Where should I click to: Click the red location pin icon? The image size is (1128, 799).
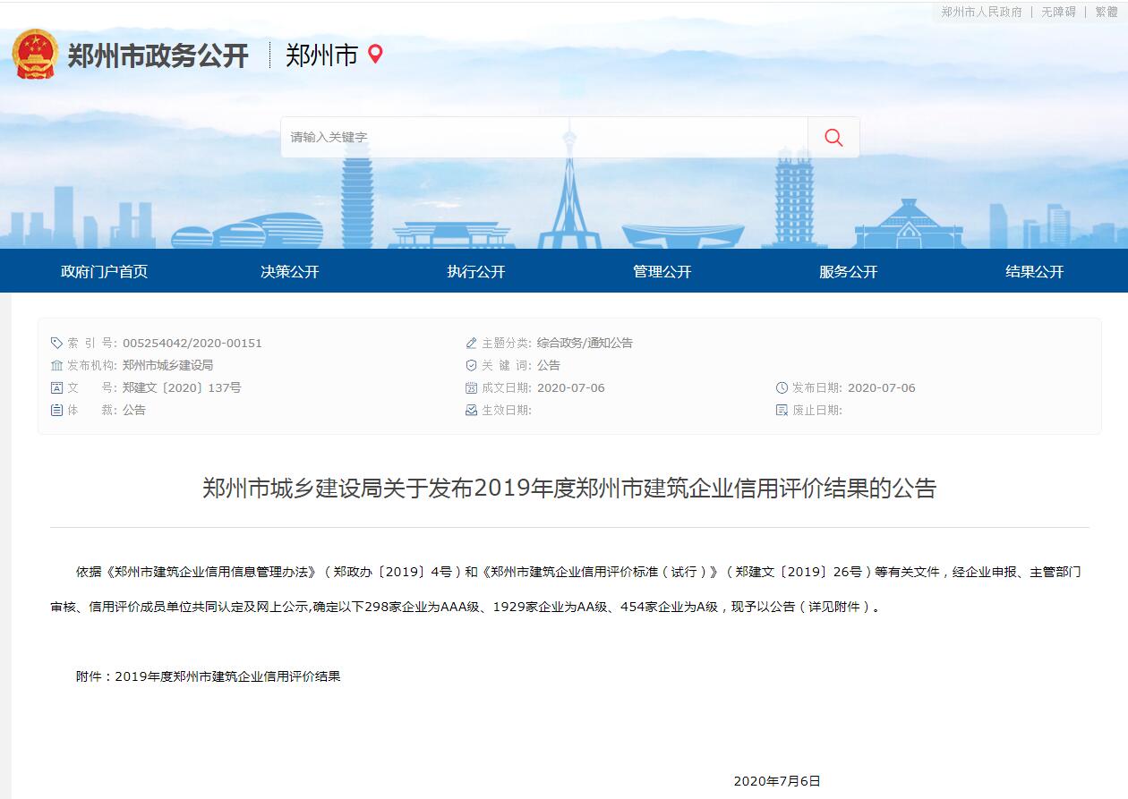tap(375, 55)
